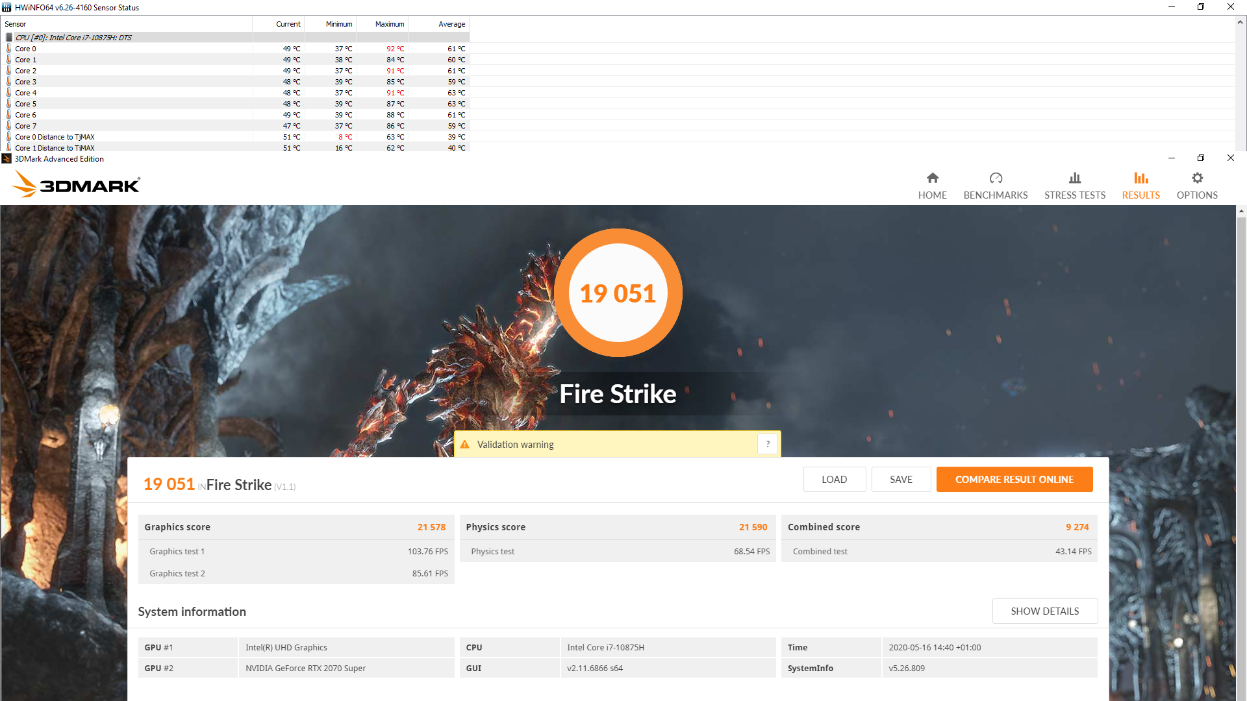
Task: Click COMPARE RESULT ONLINE
Action: (1014, 480)
